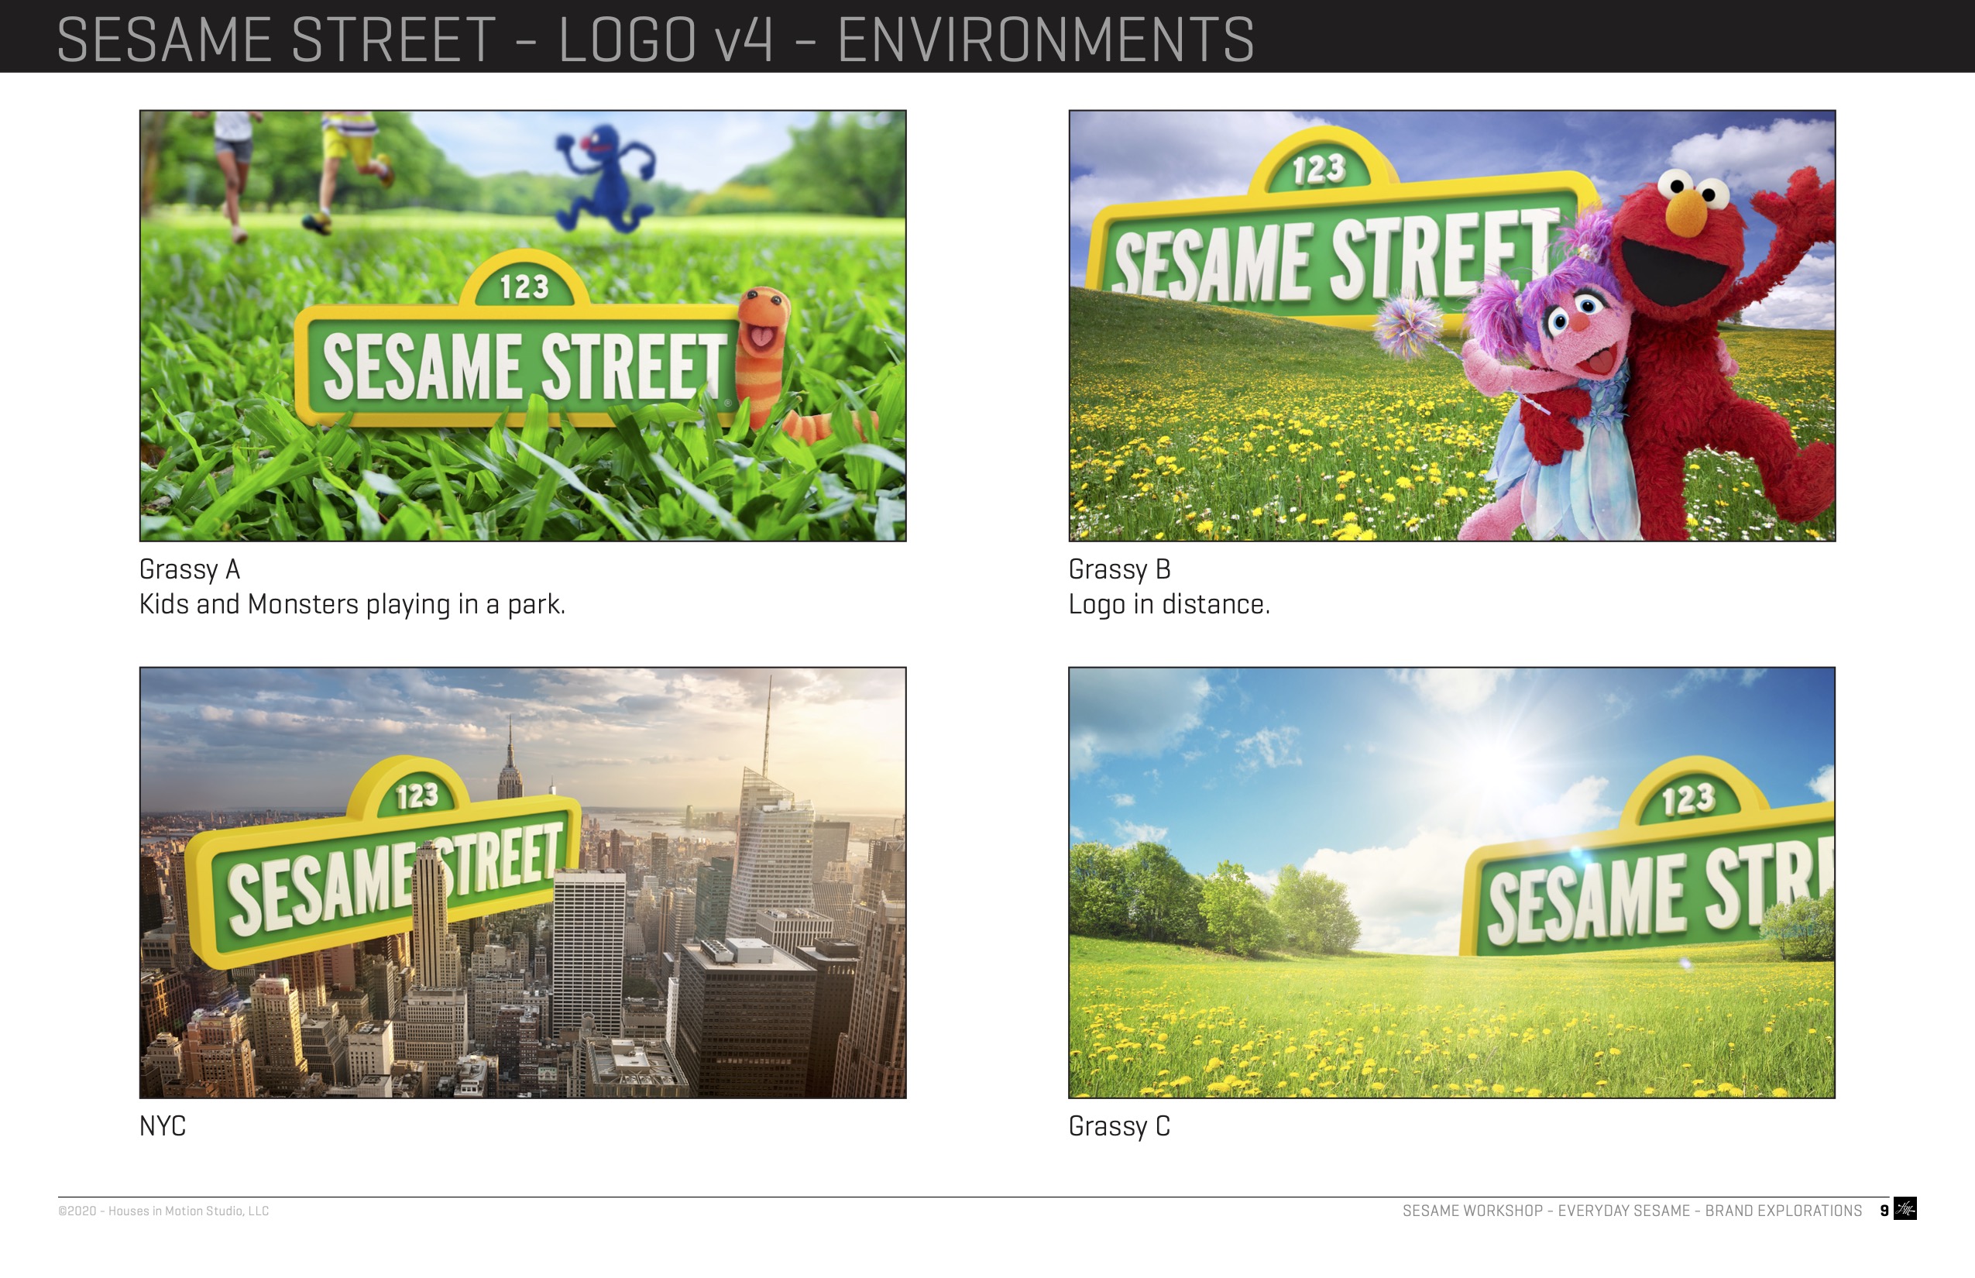This screenshot has width=1975, height=1278.
Task: Click the page title 'SESAME STREET - LOGO v4 - ENVIRONMENTS'
Action: [x=655, y=39]
